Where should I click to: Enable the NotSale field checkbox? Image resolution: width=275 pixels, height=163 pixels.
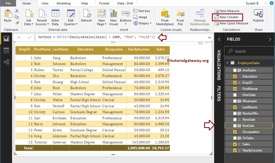coord(235,126)
